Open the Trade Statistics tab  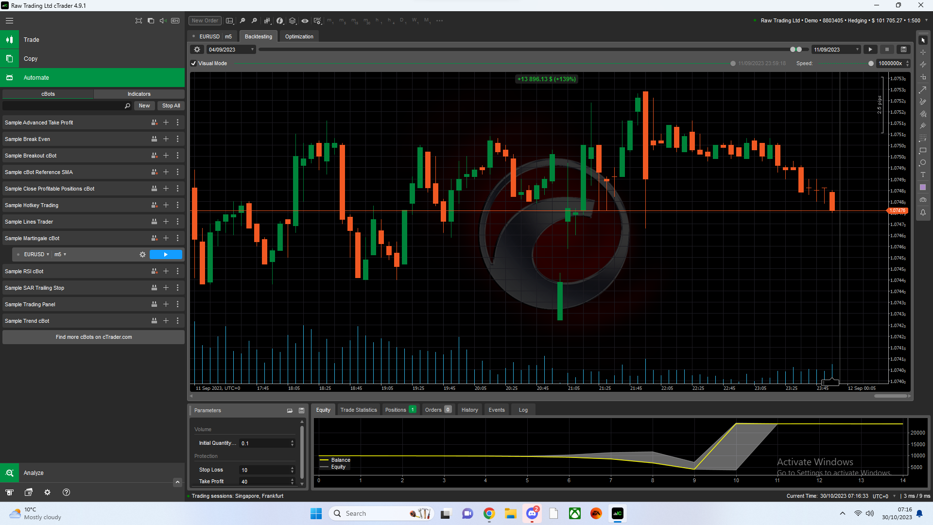[359, 410]
